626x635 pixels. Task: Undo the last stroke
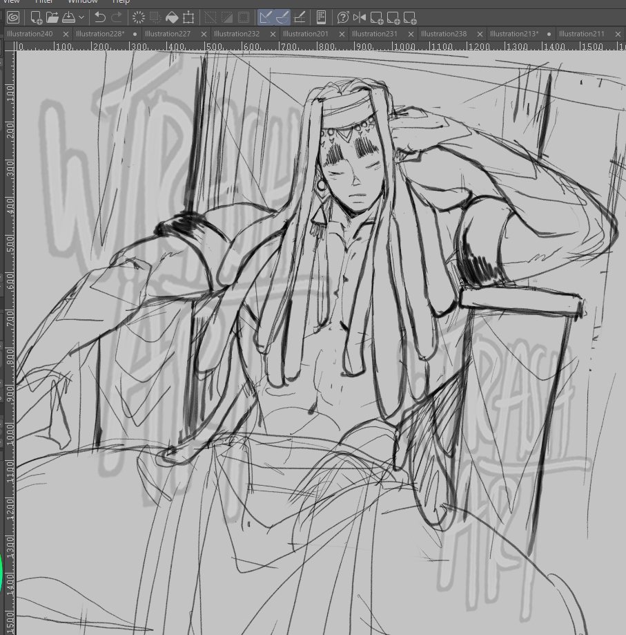click(x=100, y=17)
